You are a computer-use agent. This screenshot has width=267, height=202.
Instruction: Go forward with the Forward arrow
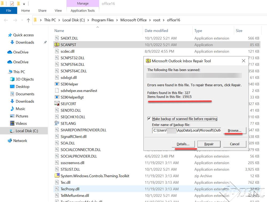pyautogui.click(x=15, y=20)
